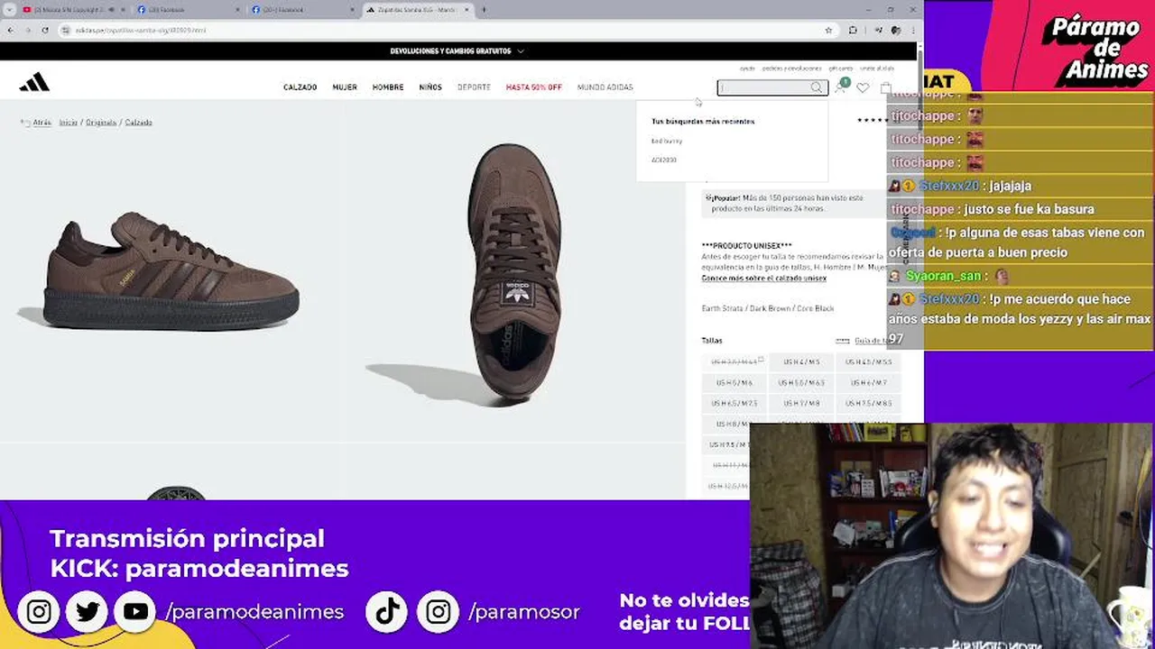
Task: Expand Devoluciones y cambios gratuitos banner
Action: click(457, 51)
